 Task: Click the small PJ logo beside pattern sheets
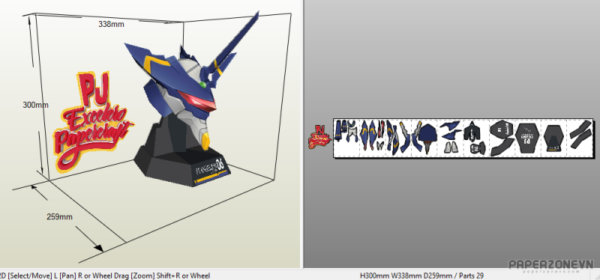(319, 137)
